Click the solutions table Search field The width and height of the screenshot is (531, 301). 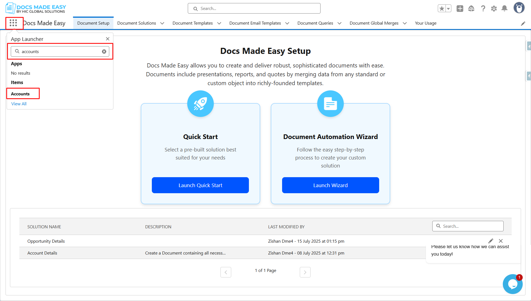pos(468,226)
